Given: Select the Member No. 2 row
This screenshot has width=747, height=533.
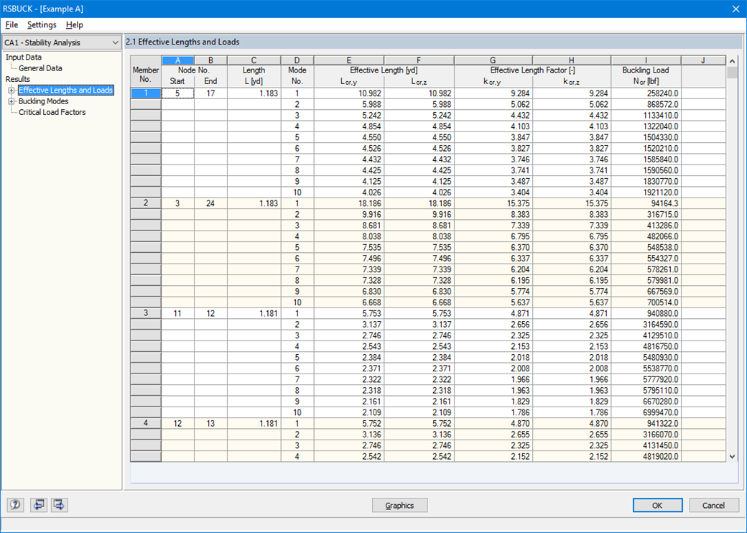Looking at the screenshot, I should coord(145,203).
